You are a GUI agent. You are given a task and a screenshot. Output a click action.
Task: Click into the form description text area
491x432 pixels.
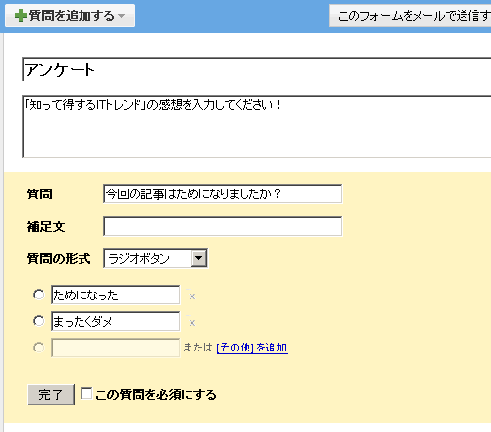[x=256, y=127]
